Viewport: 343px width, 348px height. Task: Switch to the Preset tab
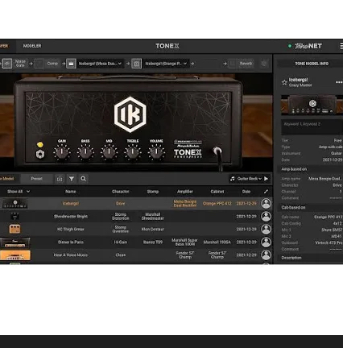[36, 179]
